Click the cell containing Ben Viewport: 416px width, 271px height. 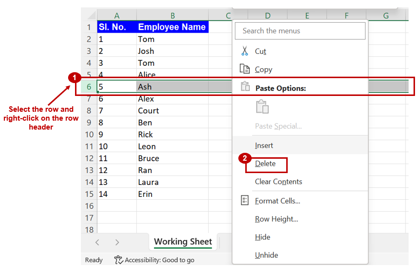pyautogui.click(x=172, y=122)
